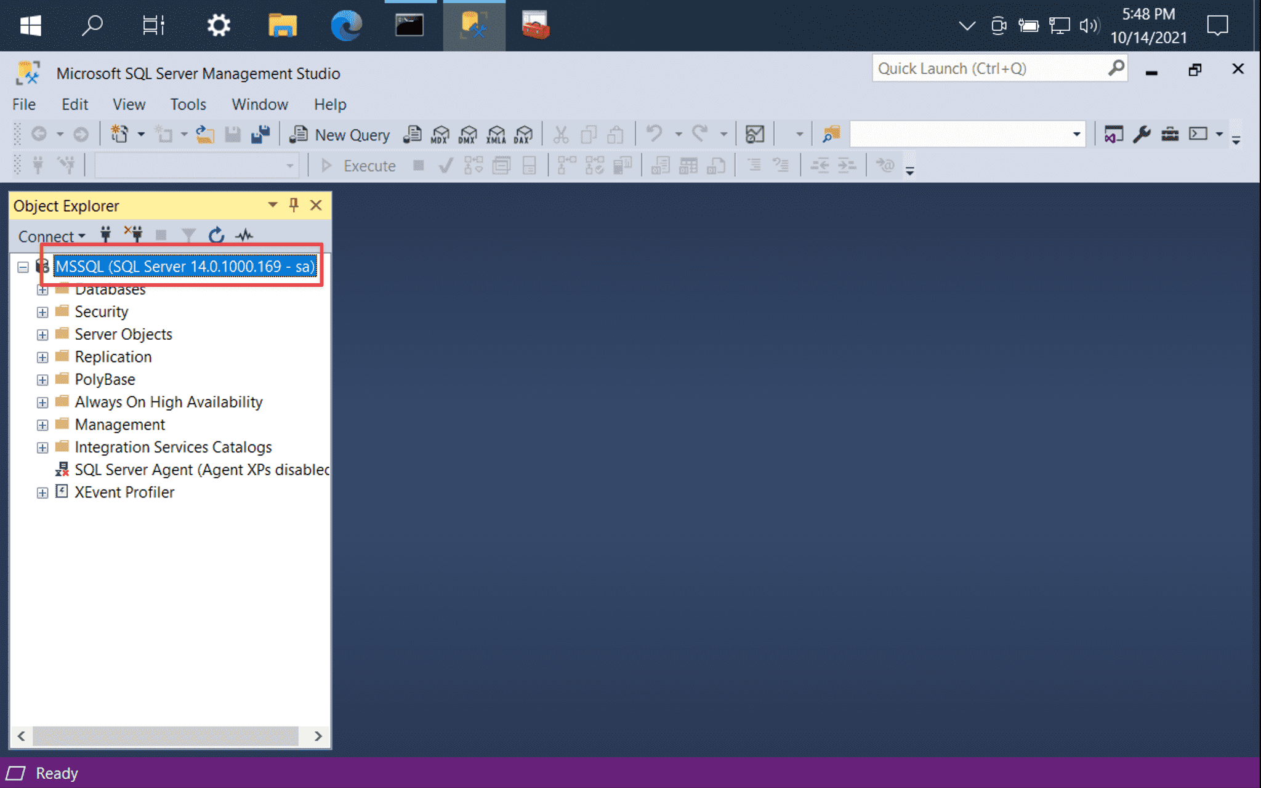
Task: Open the Solution Explorer toolbar icon
Action: (1113, 134)
